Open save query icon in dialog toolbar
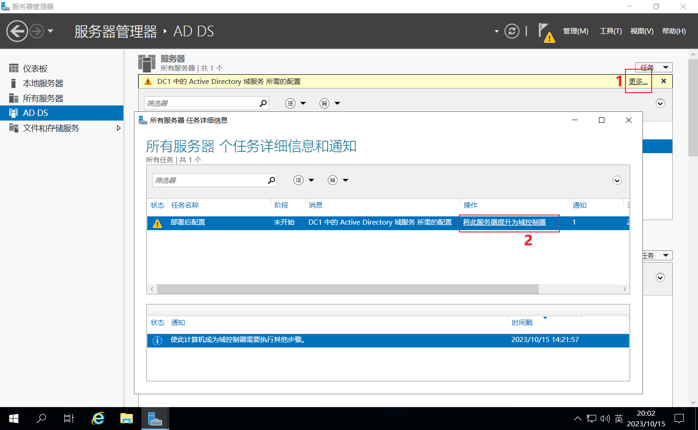 (333, 180)
